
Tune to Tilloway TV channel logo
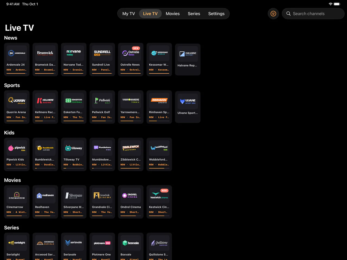coord(74,148)
